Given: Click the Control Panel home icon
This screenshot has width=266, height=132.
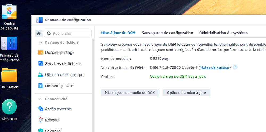Looking at the screenshot, I should [39, 34].
